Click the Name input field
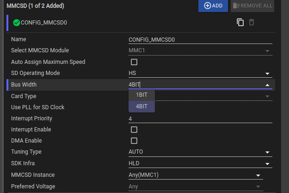The height and width of the screenshot is (193, 289). click(x=200, y=39)
